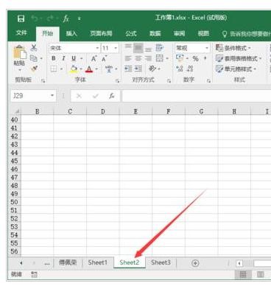
Task: Open number format dropdown showing 常规
Action: click(x=192, y=48)
